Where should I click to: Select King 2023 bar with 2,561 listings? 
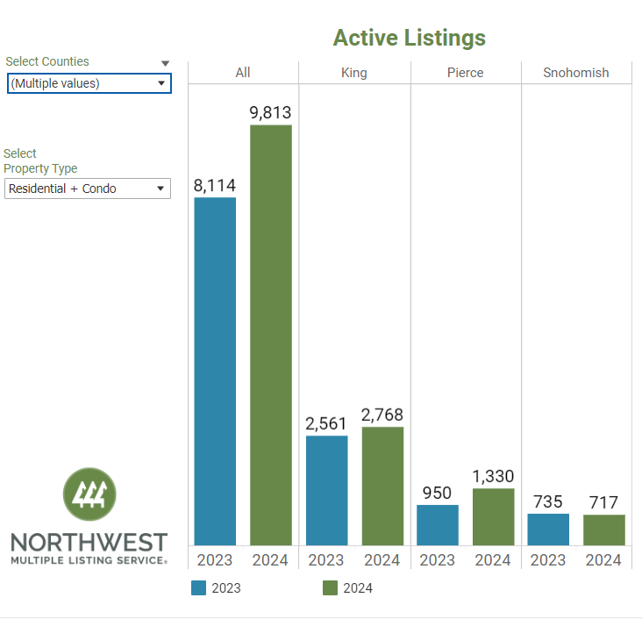coord(326,490)
